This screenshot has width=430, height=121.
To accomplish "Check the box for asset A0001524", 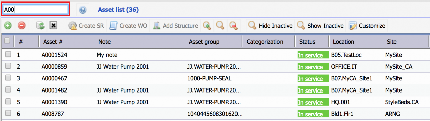I will coord(8,54).
